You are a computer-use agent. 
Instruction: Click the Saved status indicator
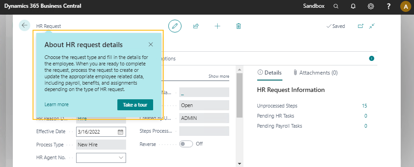(x=336, y=26)
